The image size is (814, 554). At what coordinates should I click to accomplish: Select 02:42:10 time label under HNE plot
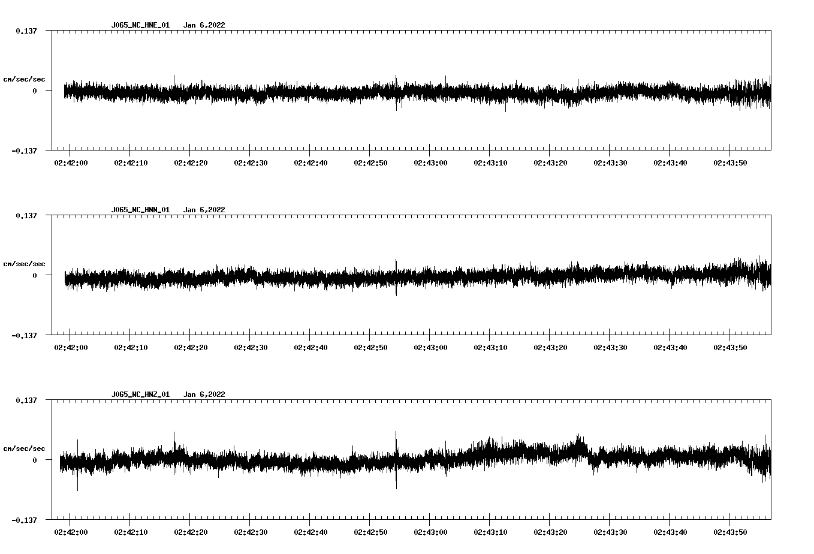tap(131, 163)
